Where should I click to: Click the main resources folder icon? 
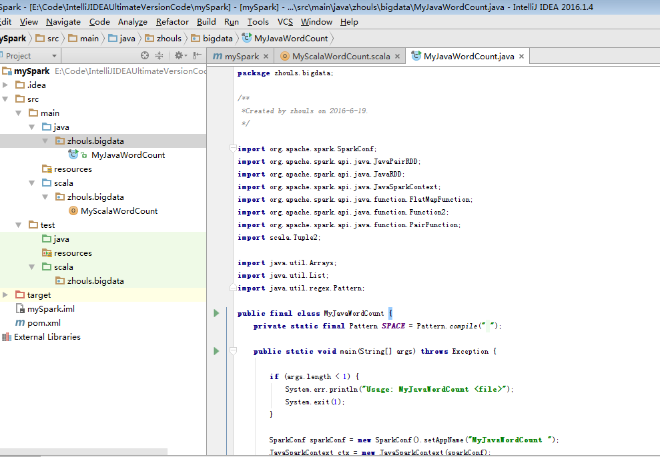pyautogui.click(x=47, y=169)
